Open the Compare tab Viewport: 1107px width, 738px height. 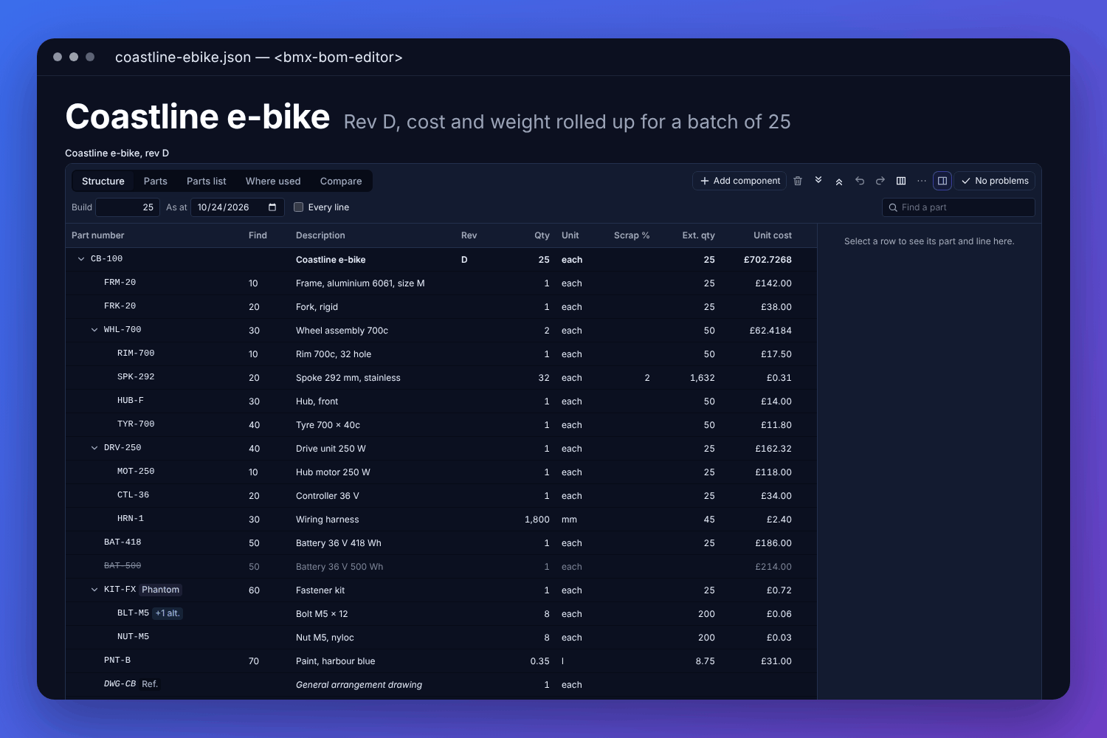click(x=341, y=181)
